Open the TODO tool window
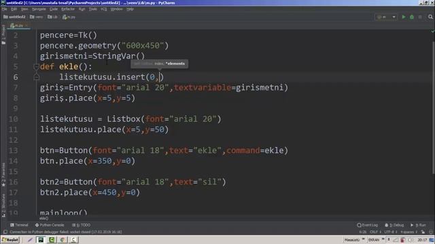This screenshot has width=435, height=244. [x=81, y=225]
